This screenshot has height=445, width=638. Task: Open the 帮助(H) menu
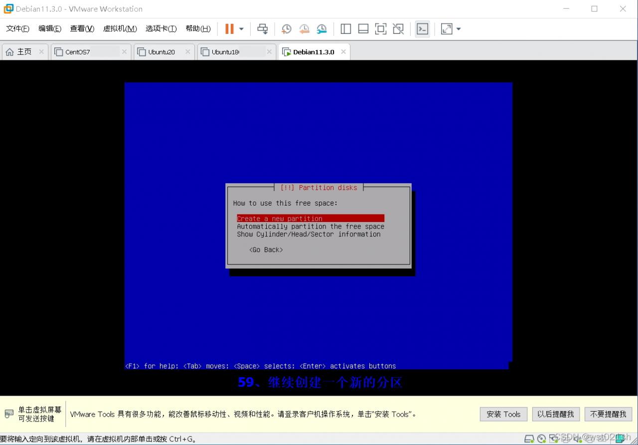click(x=198, y=28)
